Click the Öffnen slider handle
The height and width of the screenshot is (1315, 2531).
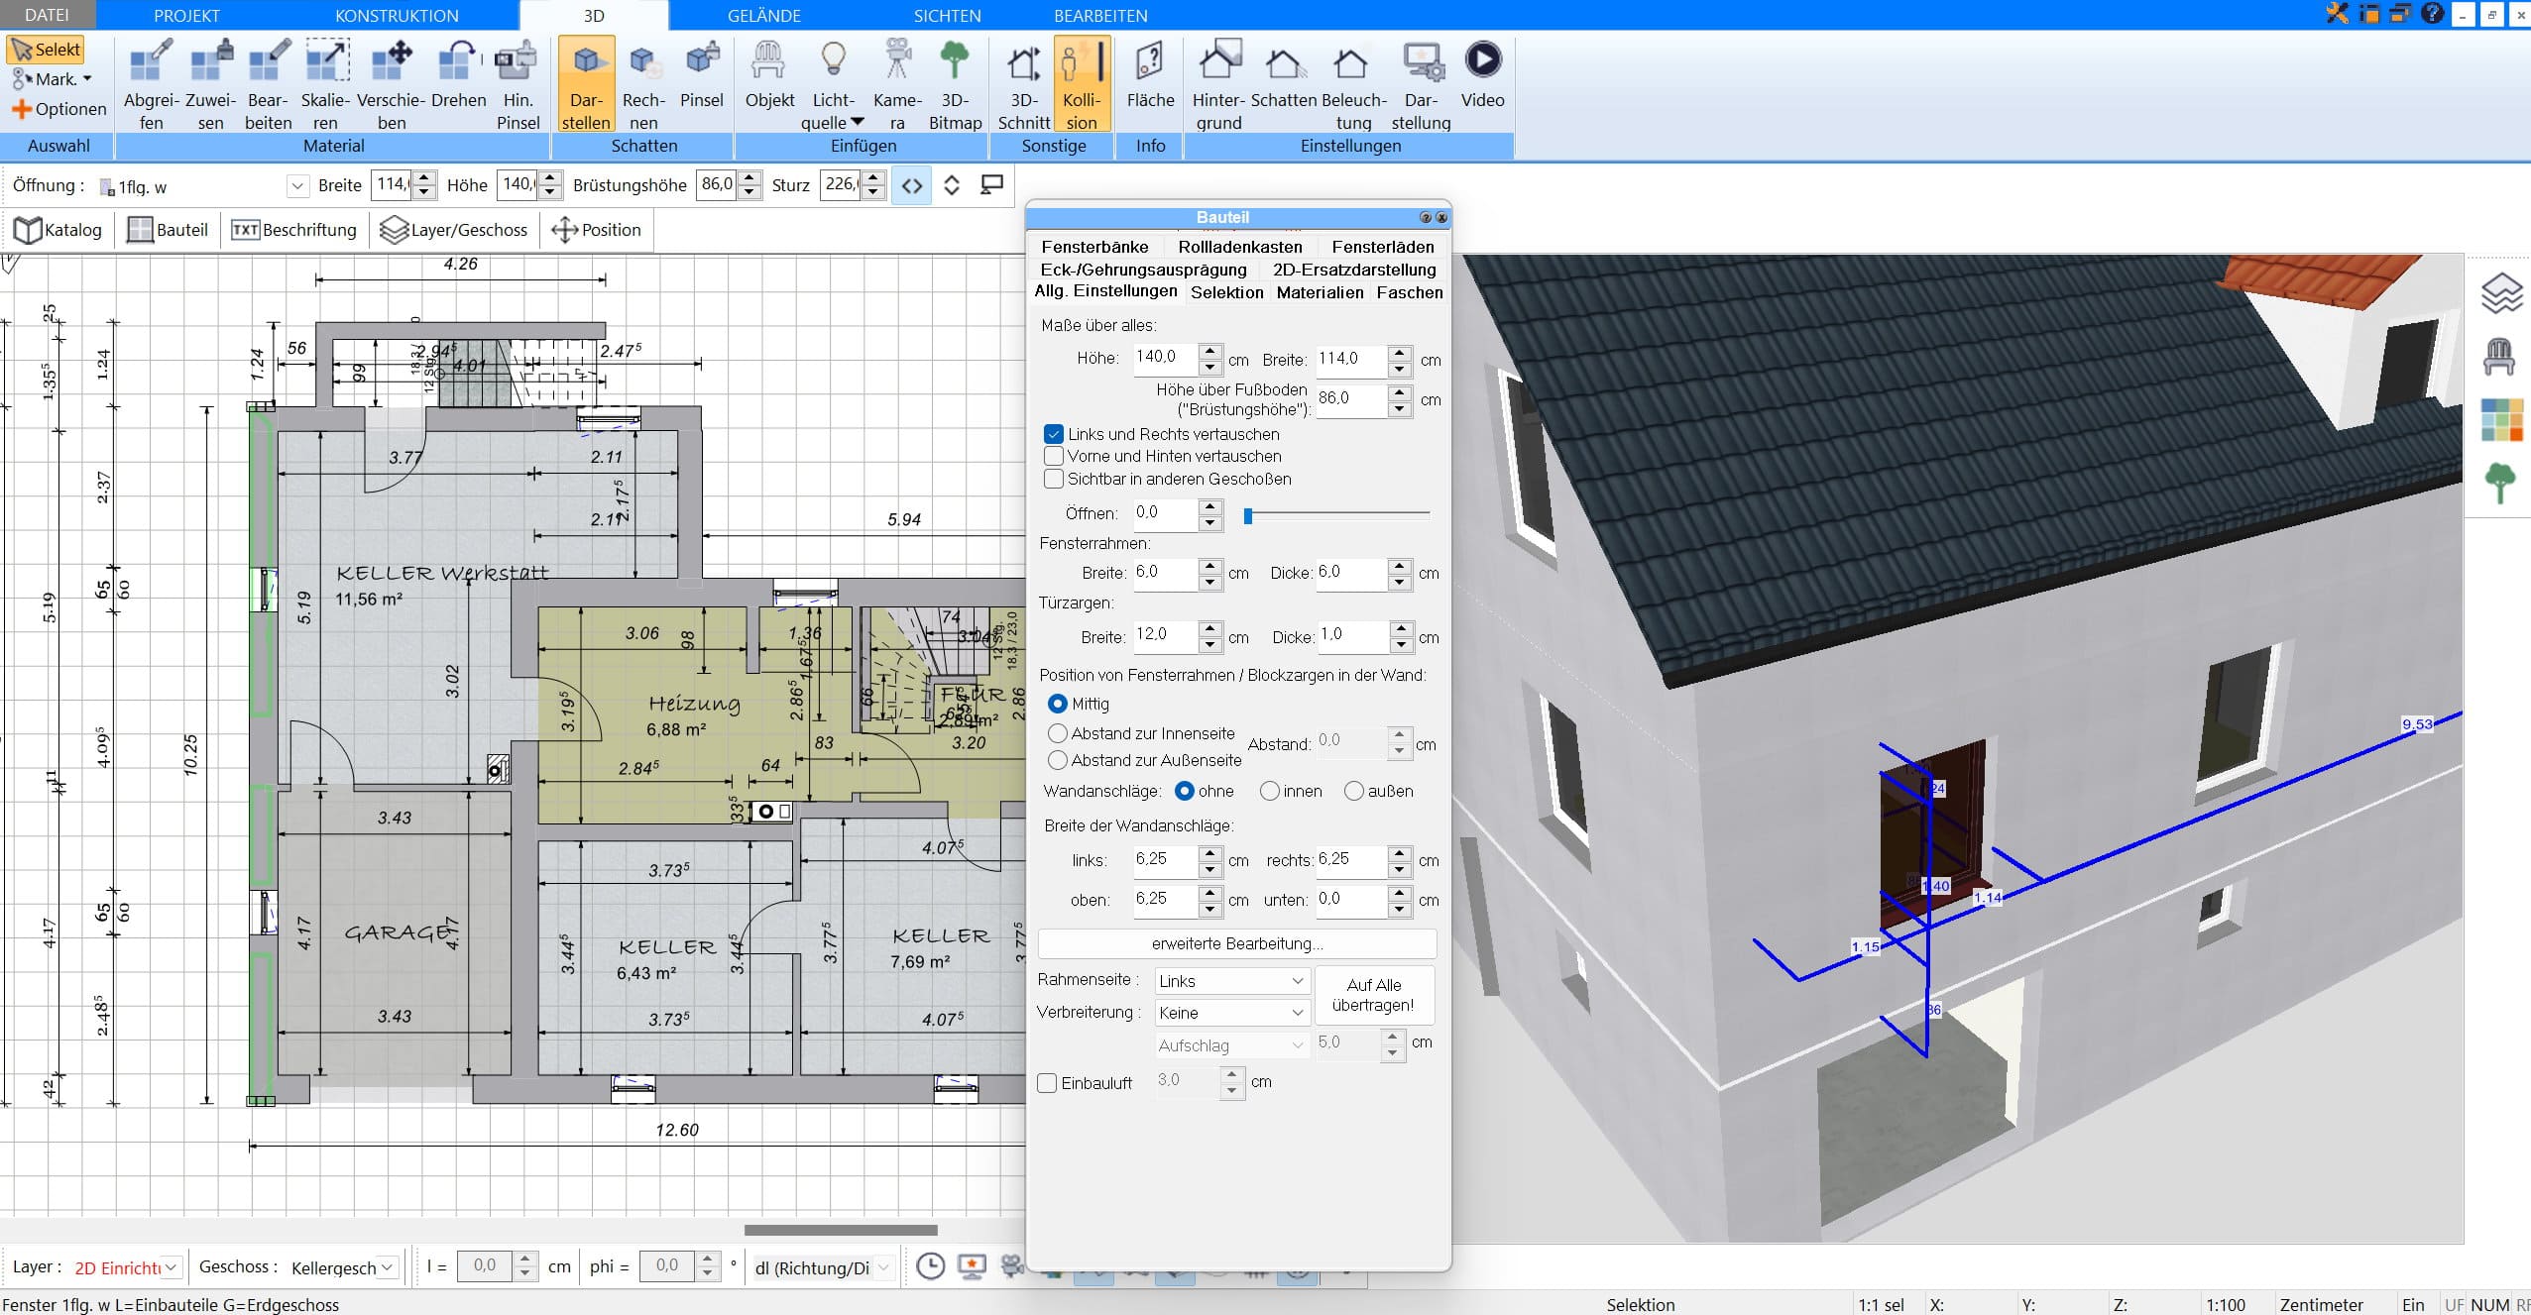pyautogui.click(x=1248, y=515)
